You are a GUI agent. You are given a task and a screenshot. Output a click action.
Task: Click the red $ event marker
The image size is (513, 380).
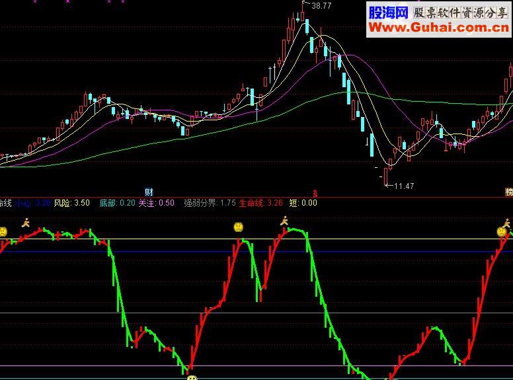[315, 193]
